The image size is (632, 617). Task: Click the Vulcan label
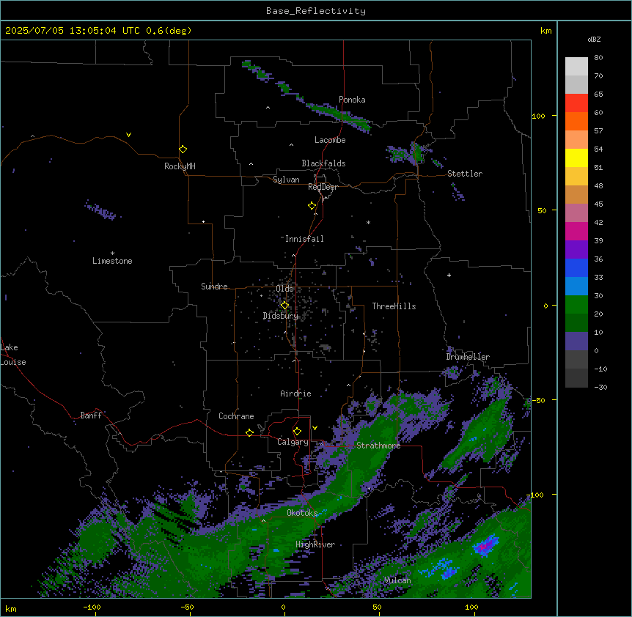point(397,580)
